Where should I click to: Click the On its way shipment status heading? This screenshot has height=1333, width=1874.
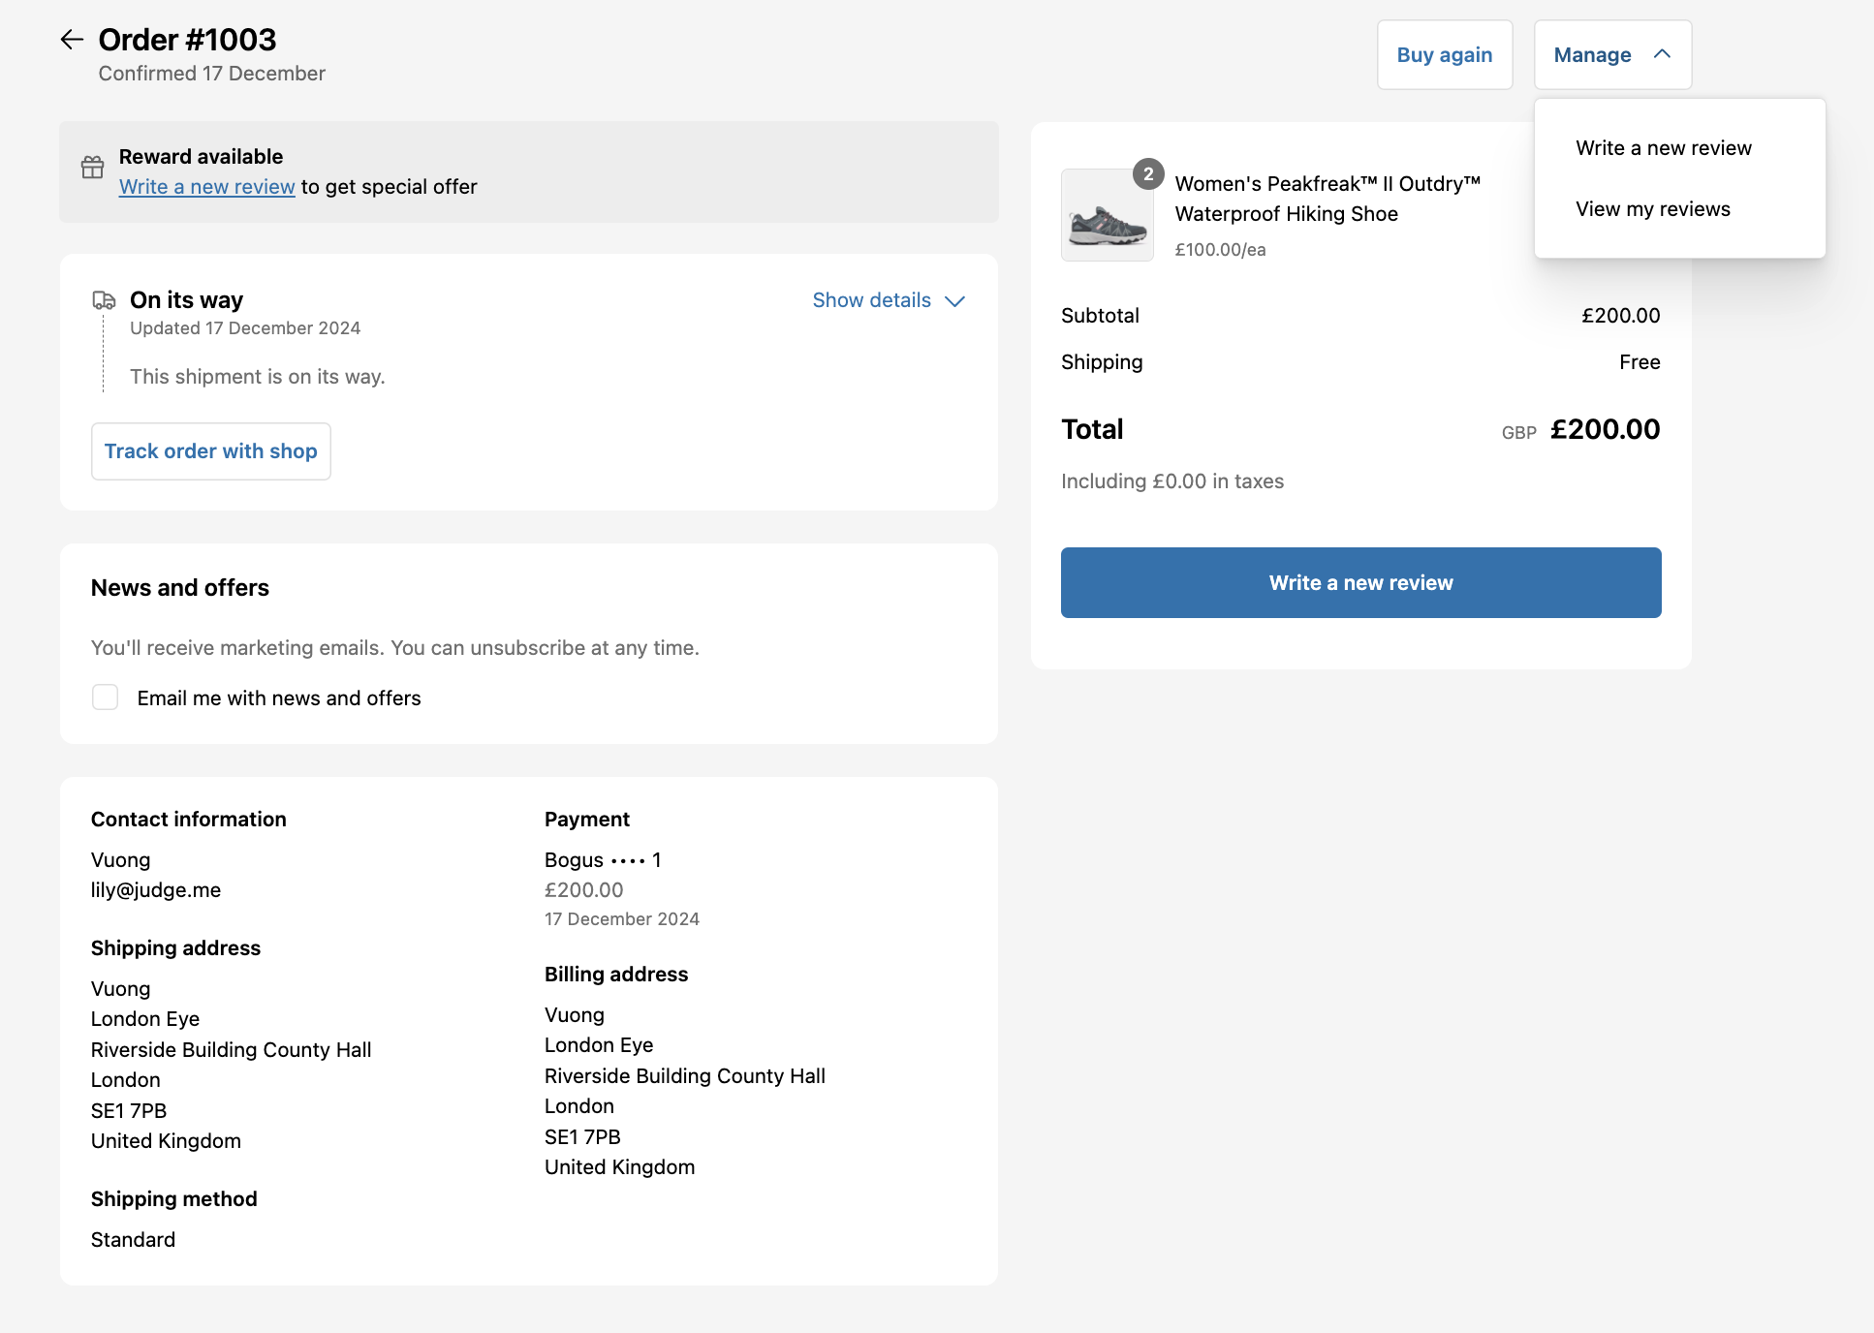[186, 300]
